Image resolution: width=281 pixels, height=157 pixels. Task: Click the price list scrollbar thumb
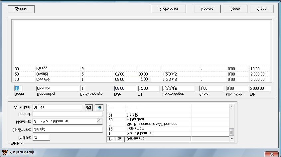(232, 132)
